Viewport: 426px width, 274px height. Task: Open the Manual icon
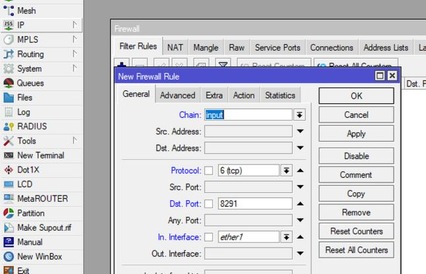(9, 242)
